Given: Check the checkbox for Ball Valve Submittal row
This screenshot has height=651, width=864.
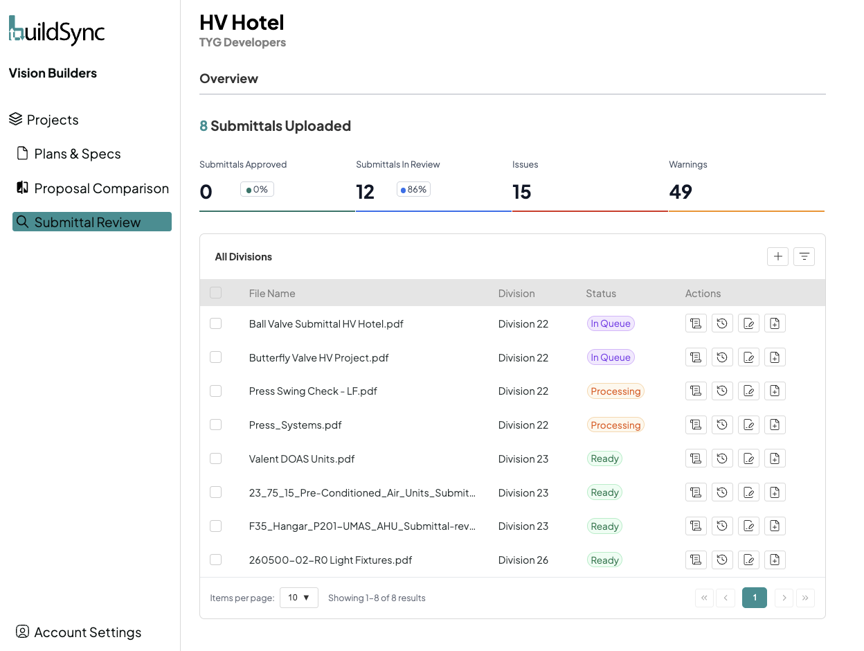Looking at the screenshot, I should coord(215,323).
